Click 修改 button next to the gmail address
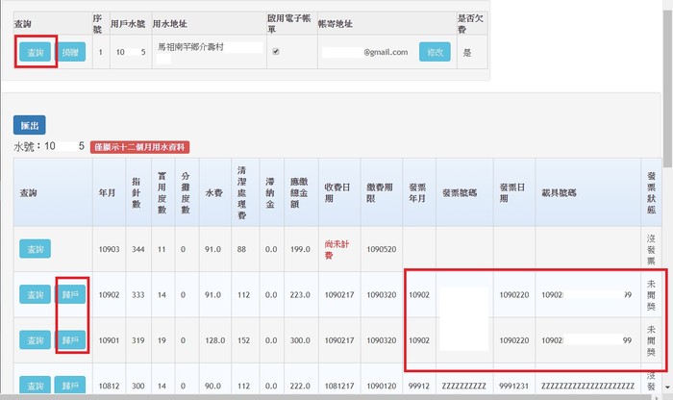The height and width of the screenshot is (400, 673). [x=435, y=52]
